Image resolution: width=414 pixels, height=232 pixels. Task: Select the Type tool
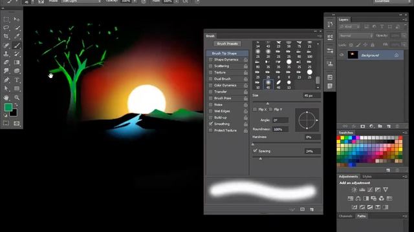coord(17,80)
